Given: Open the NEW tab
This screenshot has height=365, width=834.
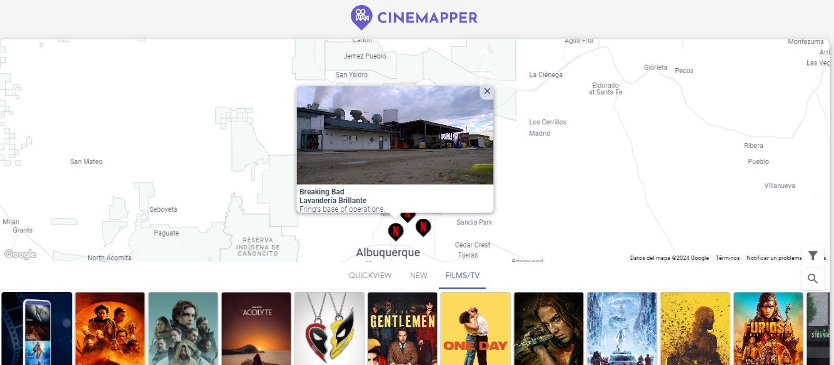Looking at the screenshot, I should click(x=418, y=275).
